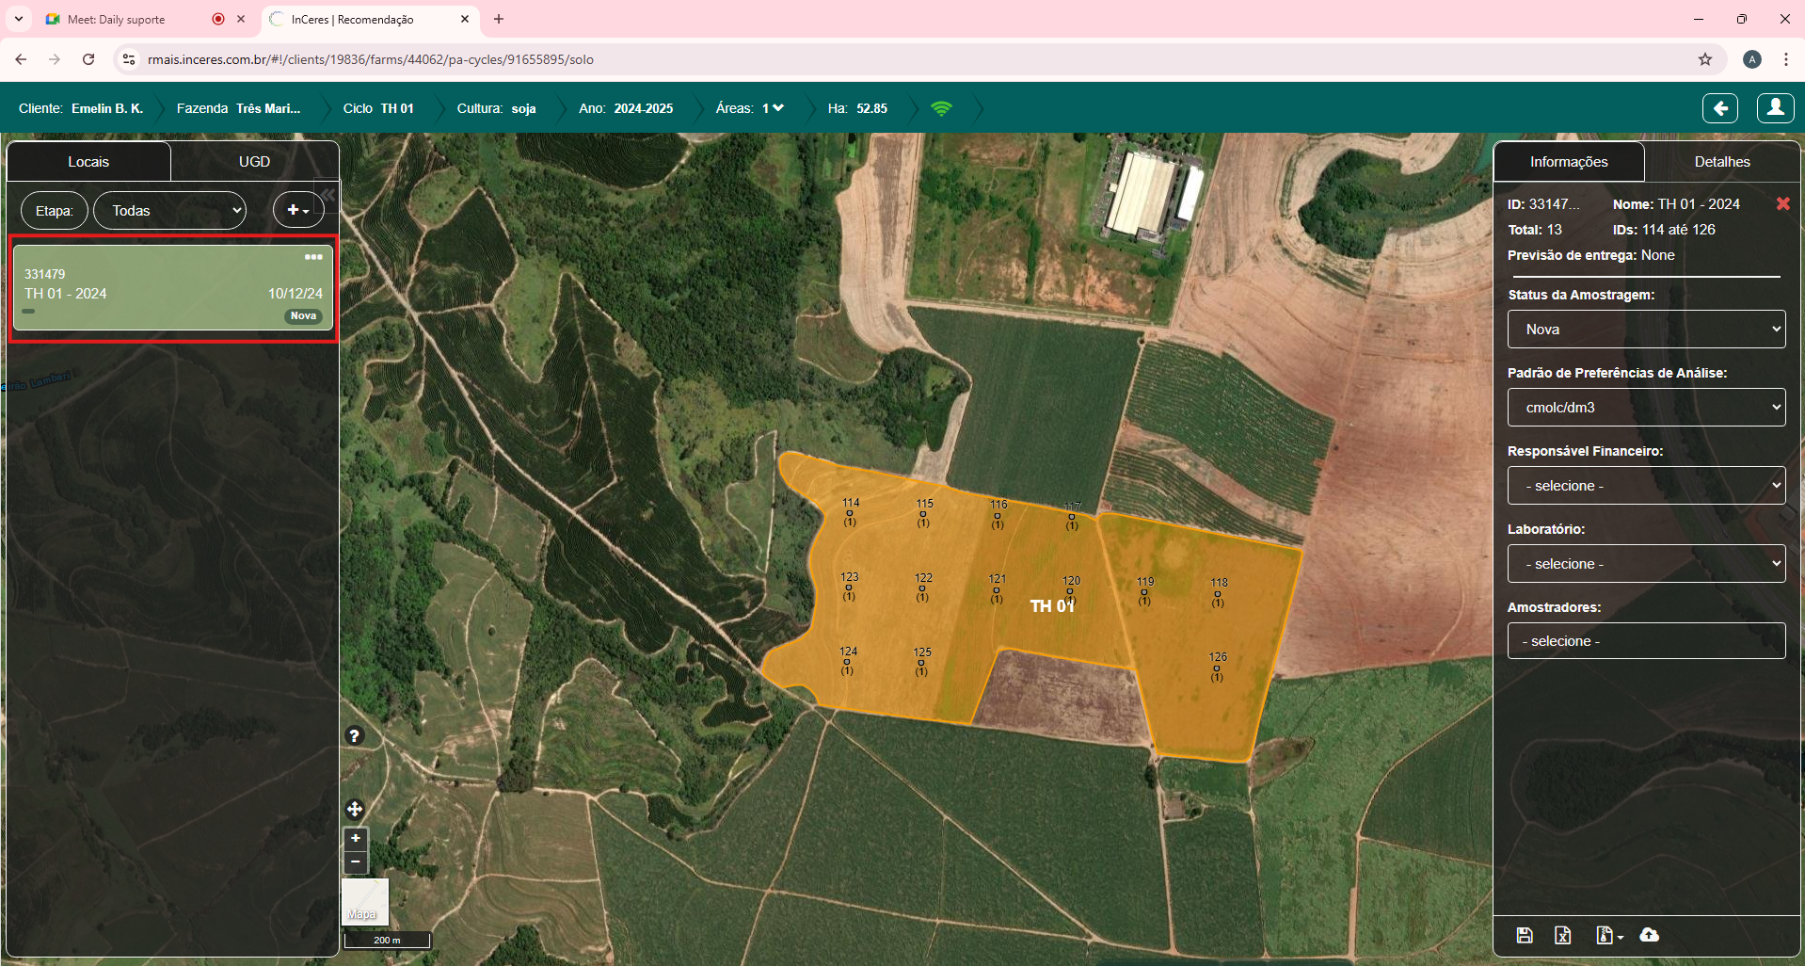View site information icon in address bar

tap(129, 59)
